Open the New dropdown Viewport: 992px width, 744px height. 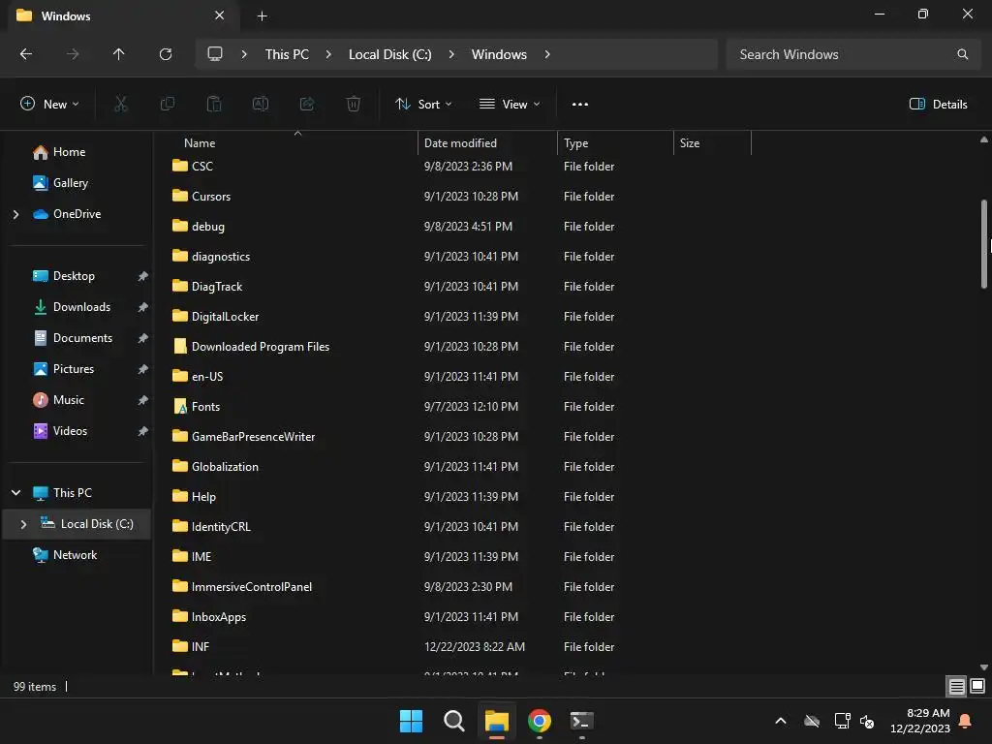50,105
